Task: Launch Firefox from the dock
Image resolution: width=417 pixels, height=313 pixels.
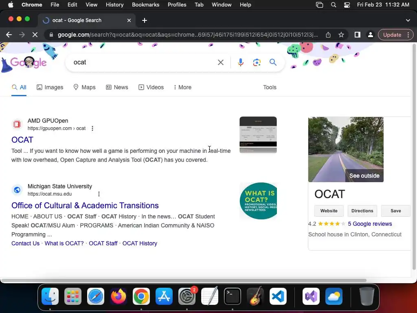Action: (119, 296)
